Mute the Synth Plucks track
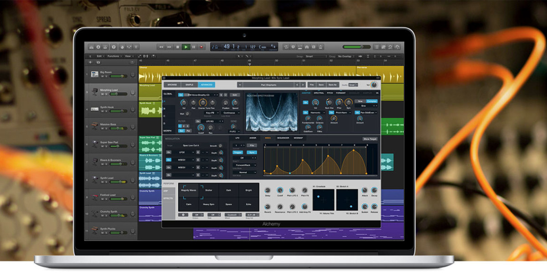 tap(102, 233)
